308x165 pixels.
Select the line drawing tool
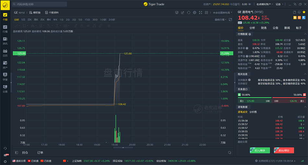click(17, 26)
